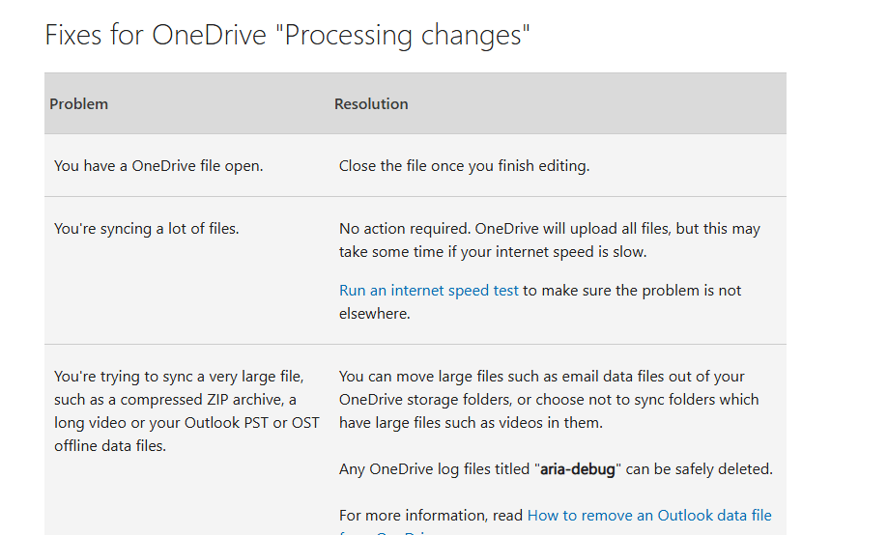Open "How to remove an Outlook data file" link
Viewport: 888px width, 535px height.
pos(649,516)
